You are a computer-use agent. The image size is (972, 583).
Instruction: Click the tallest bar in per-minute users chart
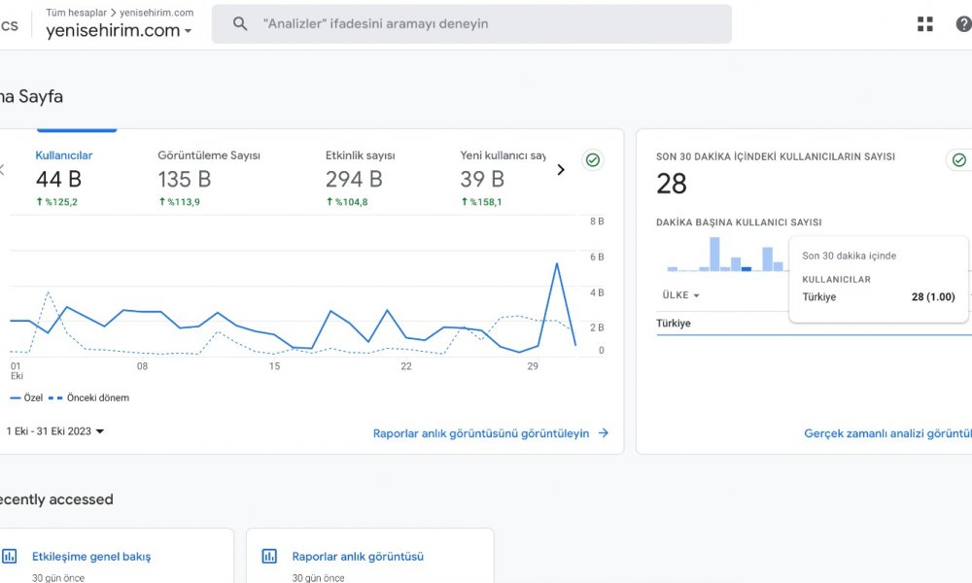[x=714, y=255]
